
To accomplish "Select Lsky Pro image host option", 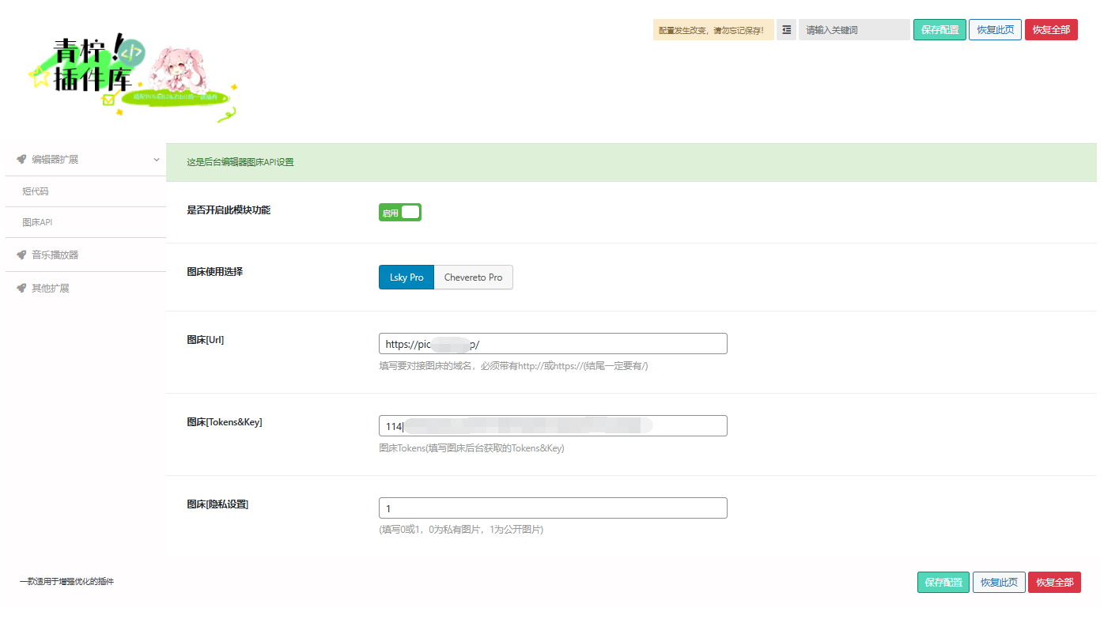I will click(406, 277).
